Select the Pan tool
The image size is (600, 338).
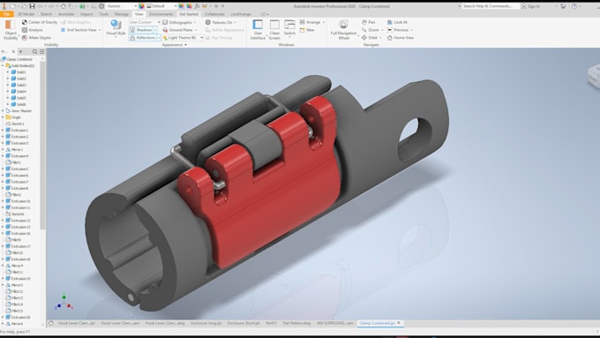point(368,22)
